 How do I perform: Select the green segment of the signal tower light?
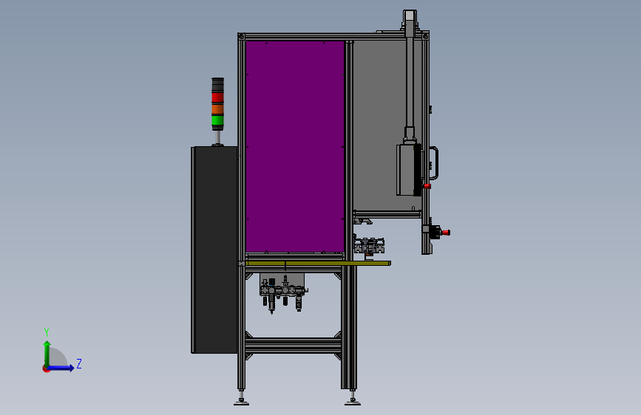point(217,120)
